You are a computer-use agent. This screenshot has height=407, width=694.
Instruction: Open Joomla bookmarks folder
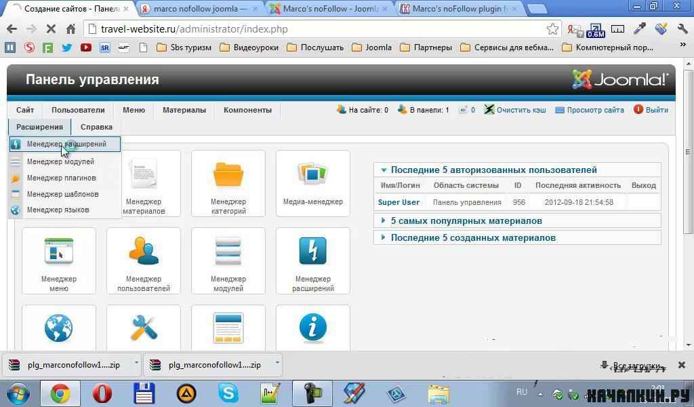pyautogui.click(x=372, y=47)
